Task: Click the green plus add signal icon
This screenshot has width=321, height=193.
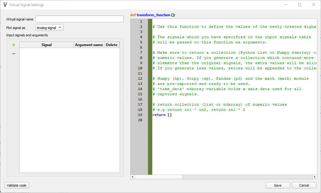Action: [x=13, y=45]
